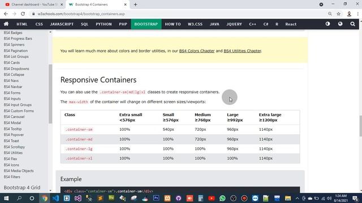
Task: Click the browser forward arrow
Action: tap(14, 14)
